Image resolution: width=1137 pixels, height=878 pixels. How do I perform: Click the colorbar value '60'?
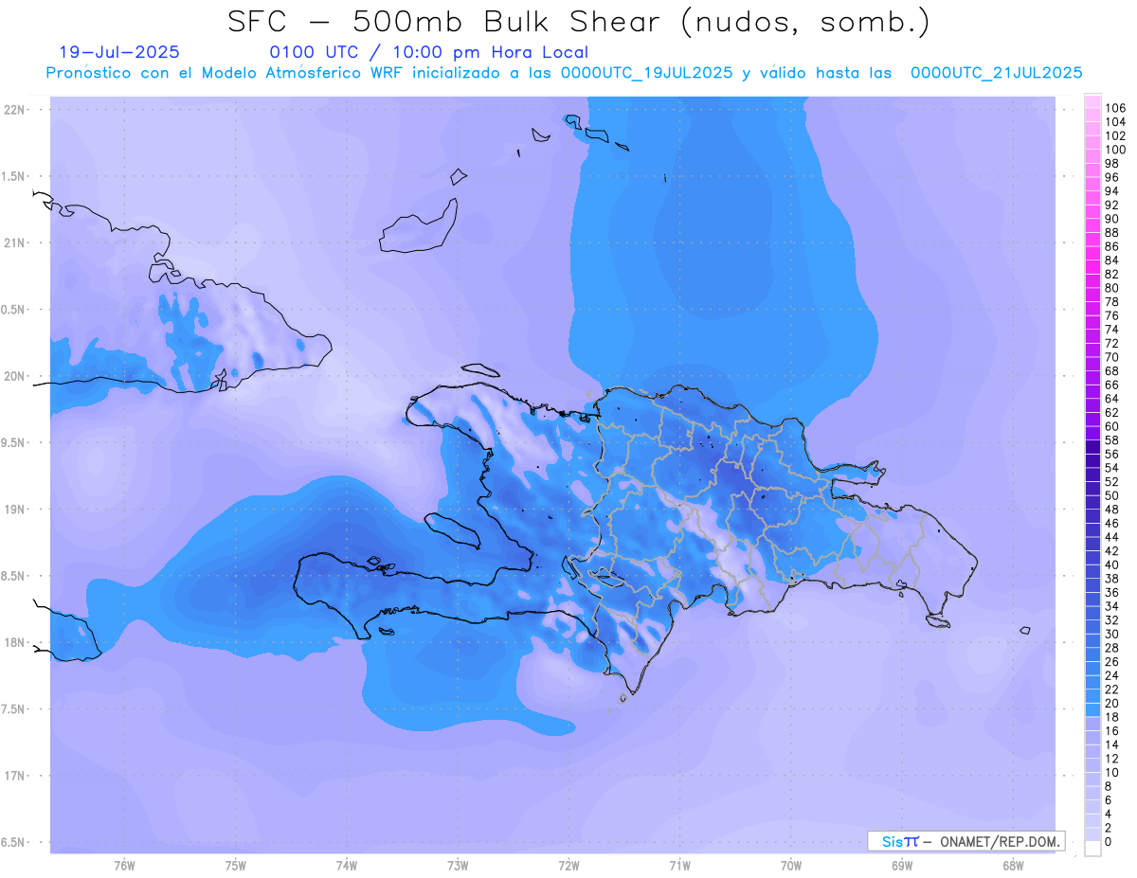tap(1112, 426)
